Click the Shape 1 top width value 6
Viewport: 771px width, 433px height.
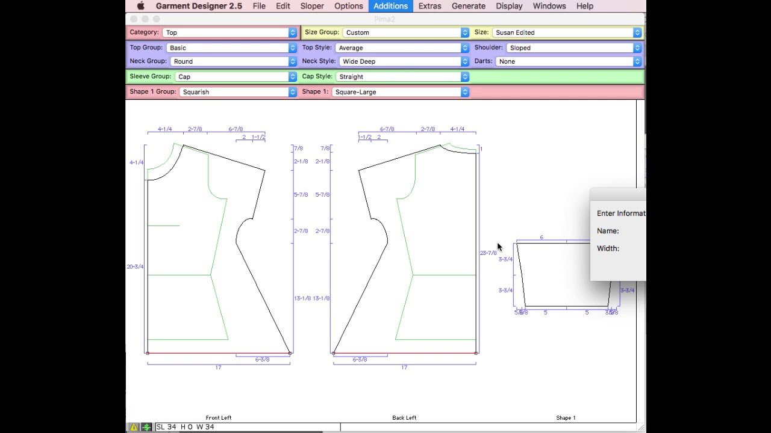tap(542, 238)
